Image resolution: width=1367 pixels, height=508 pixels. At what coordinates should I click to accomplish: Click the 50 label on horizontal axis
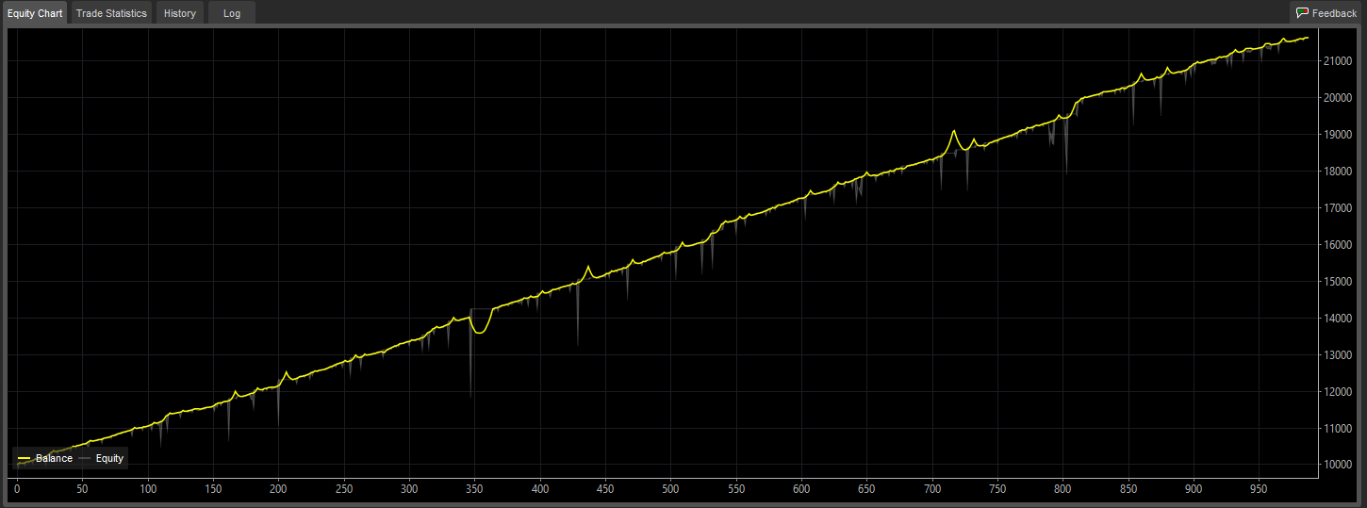82,489
